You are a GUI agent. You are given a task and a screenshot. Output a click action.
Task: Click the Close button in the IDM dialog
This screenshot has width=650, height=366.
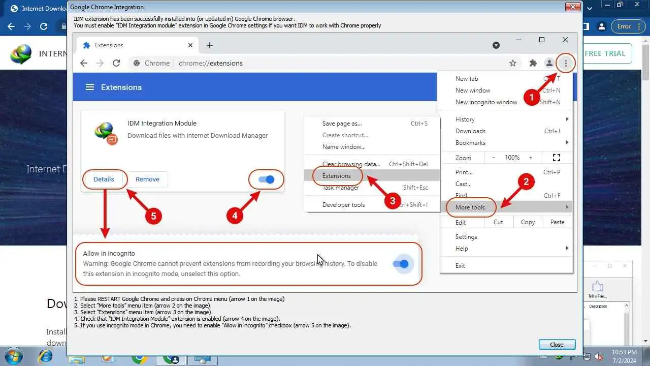tap(557, 345)
